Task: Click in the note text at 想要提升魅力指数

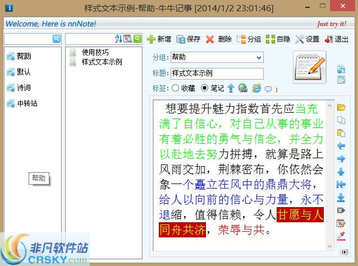Action: click(212, 108)
